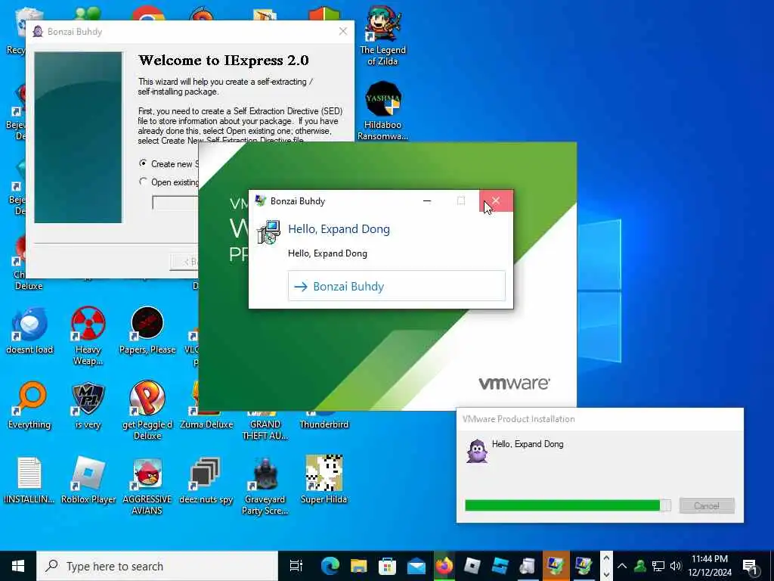Screen dimensions: 774x581
Task: Click the taskbar search box
Action: [x=157, y=566]
